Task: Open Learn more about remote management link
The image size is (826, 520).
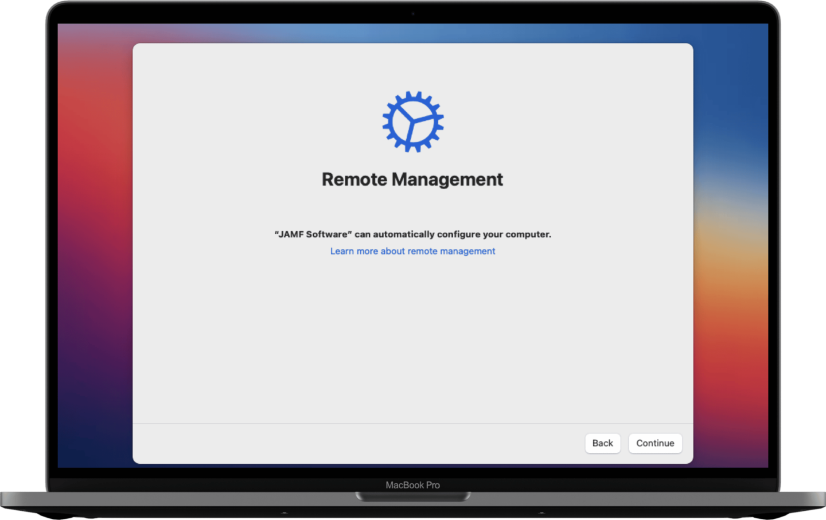Action: point(412,251)
